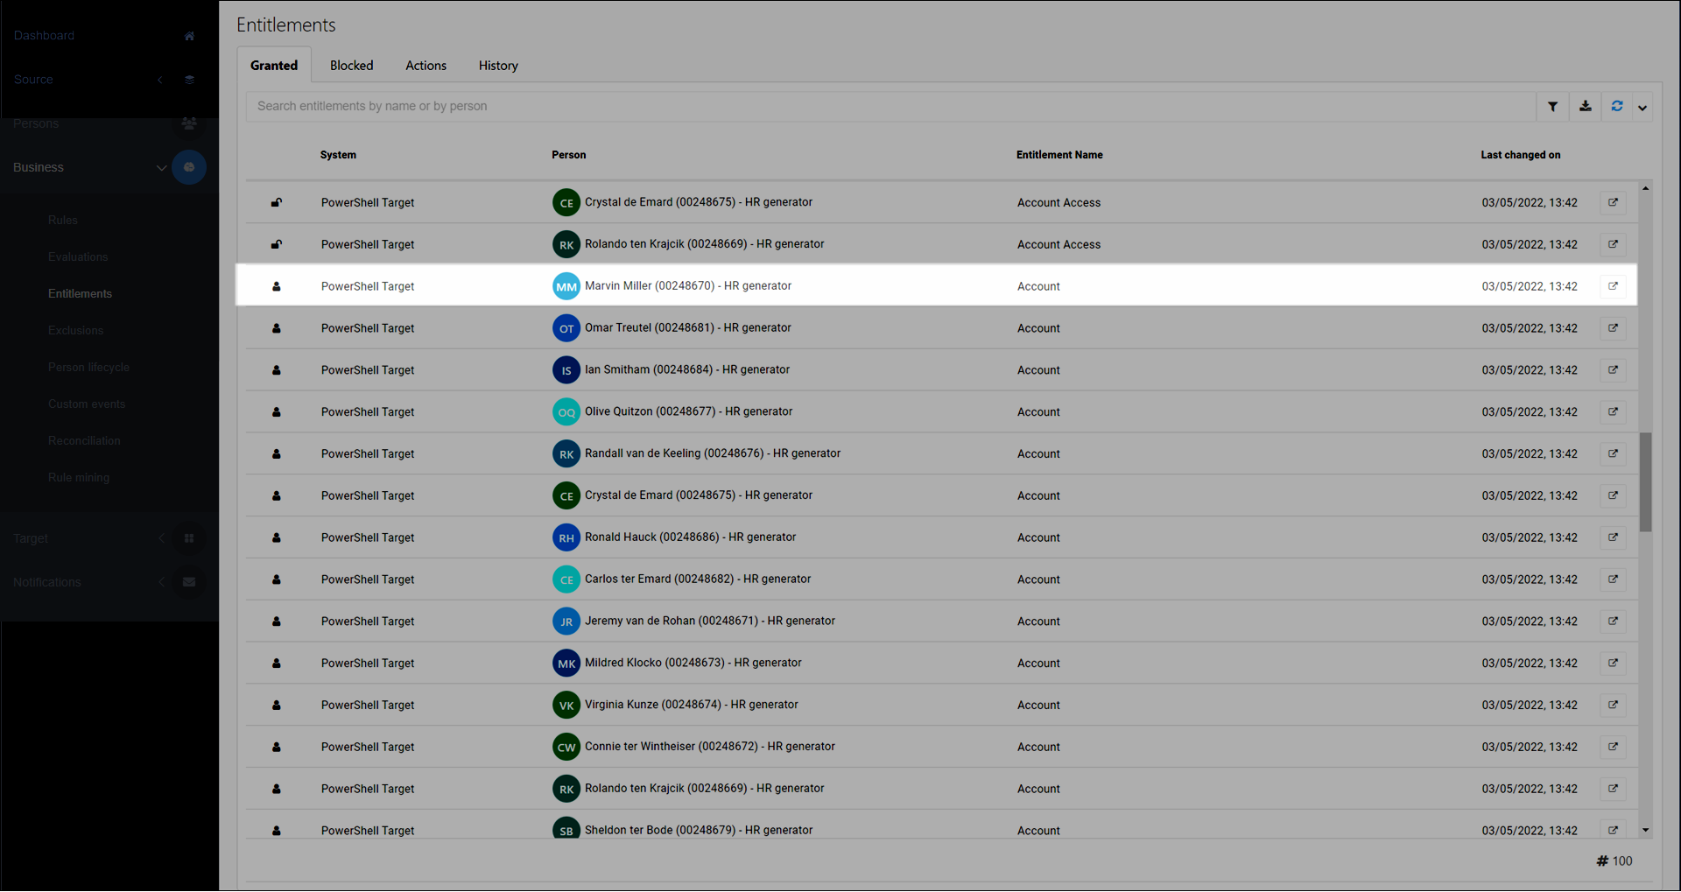1681x892 pixels.
Task: Click the Target grid icon in sidebar
Action: point(189,538)
